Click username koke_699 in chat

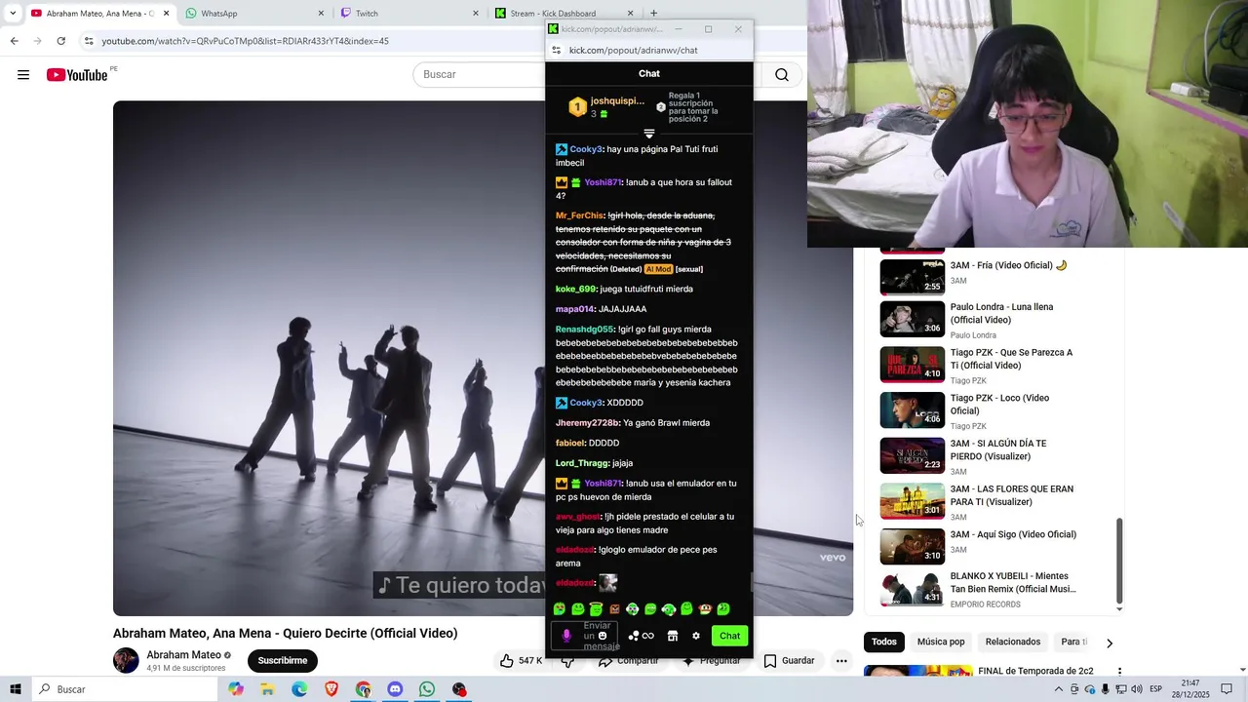(575, 290)
